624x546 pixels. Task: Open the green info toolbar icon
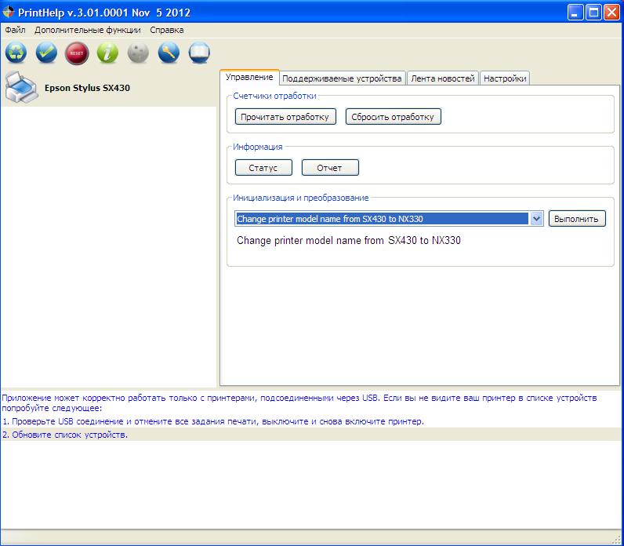[x=107, y=53]
